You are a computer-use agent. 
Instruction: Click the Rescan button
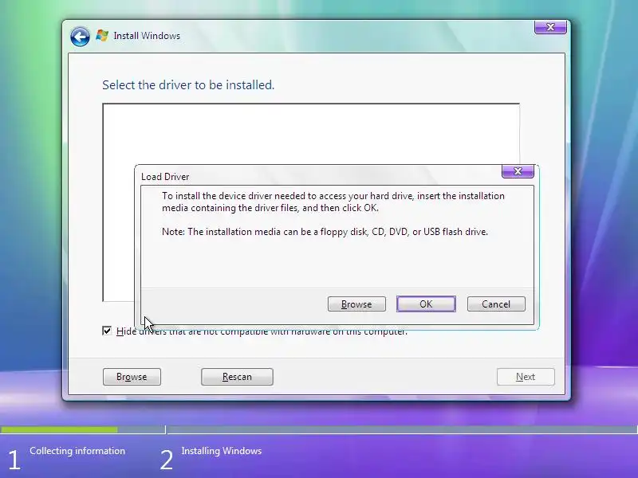[x=237, y=377]
